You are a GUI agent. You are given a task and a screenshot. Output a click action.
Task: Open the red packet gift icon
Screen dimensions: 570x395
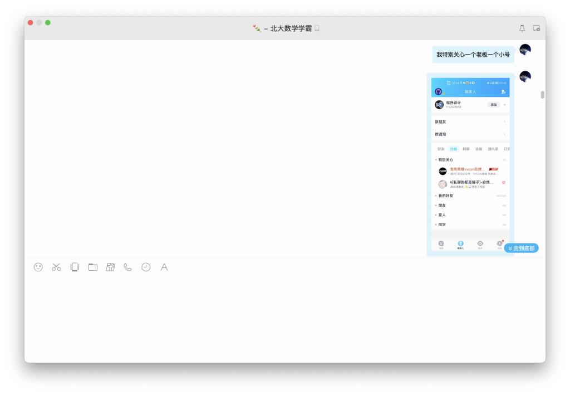(x=110, y=267)
